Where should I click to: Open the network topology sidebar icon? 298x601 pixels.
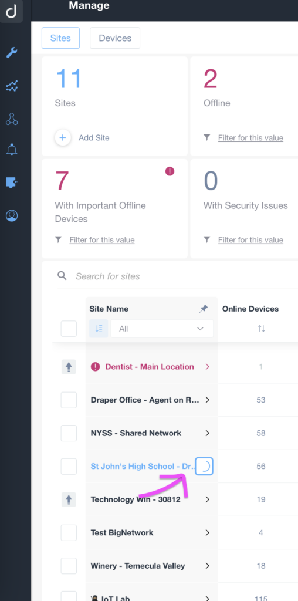pyautogui.click(x=12, y=119)
